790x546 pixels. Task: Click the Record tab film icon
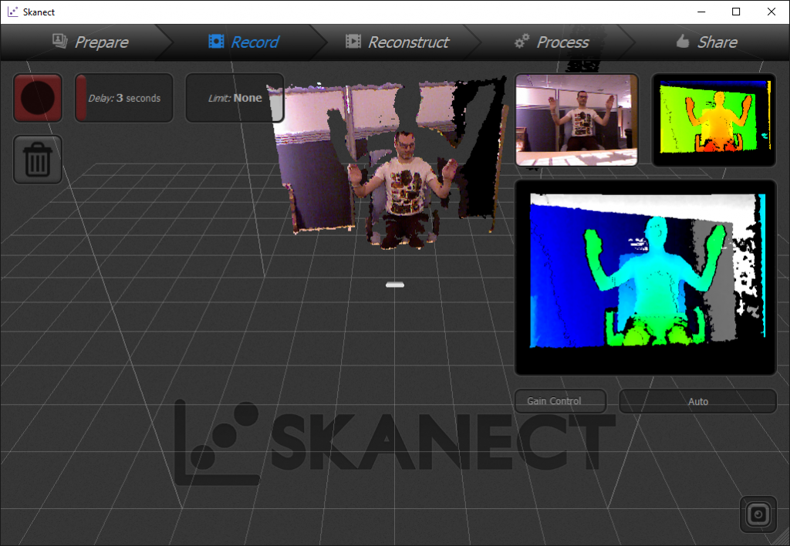pyautogui.click(x=216, y=42)
